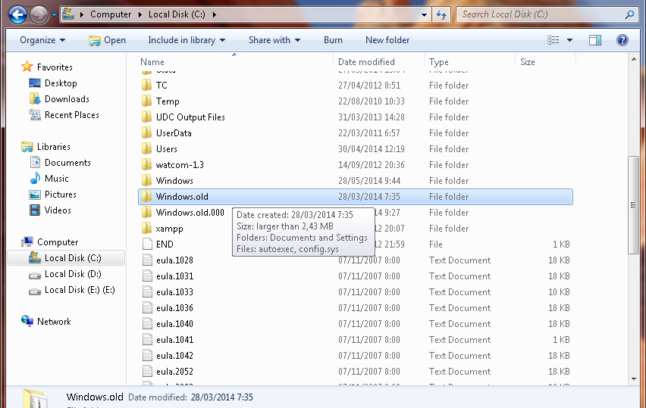Select the Windows folder icon
This screenshot has width=646, height=408.
pyautogui.click(x=146, y=181)
